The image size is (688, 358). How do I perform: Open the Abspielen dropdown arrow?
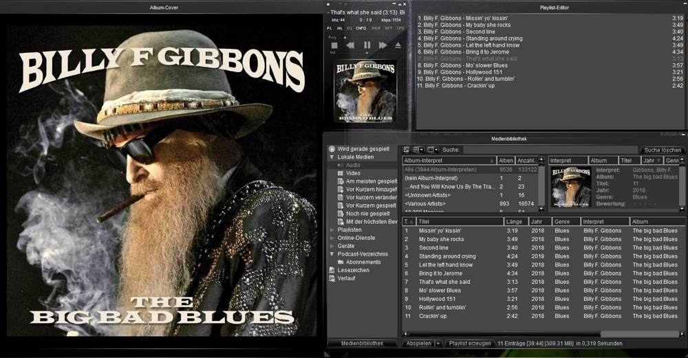click(x=437, y=343)
